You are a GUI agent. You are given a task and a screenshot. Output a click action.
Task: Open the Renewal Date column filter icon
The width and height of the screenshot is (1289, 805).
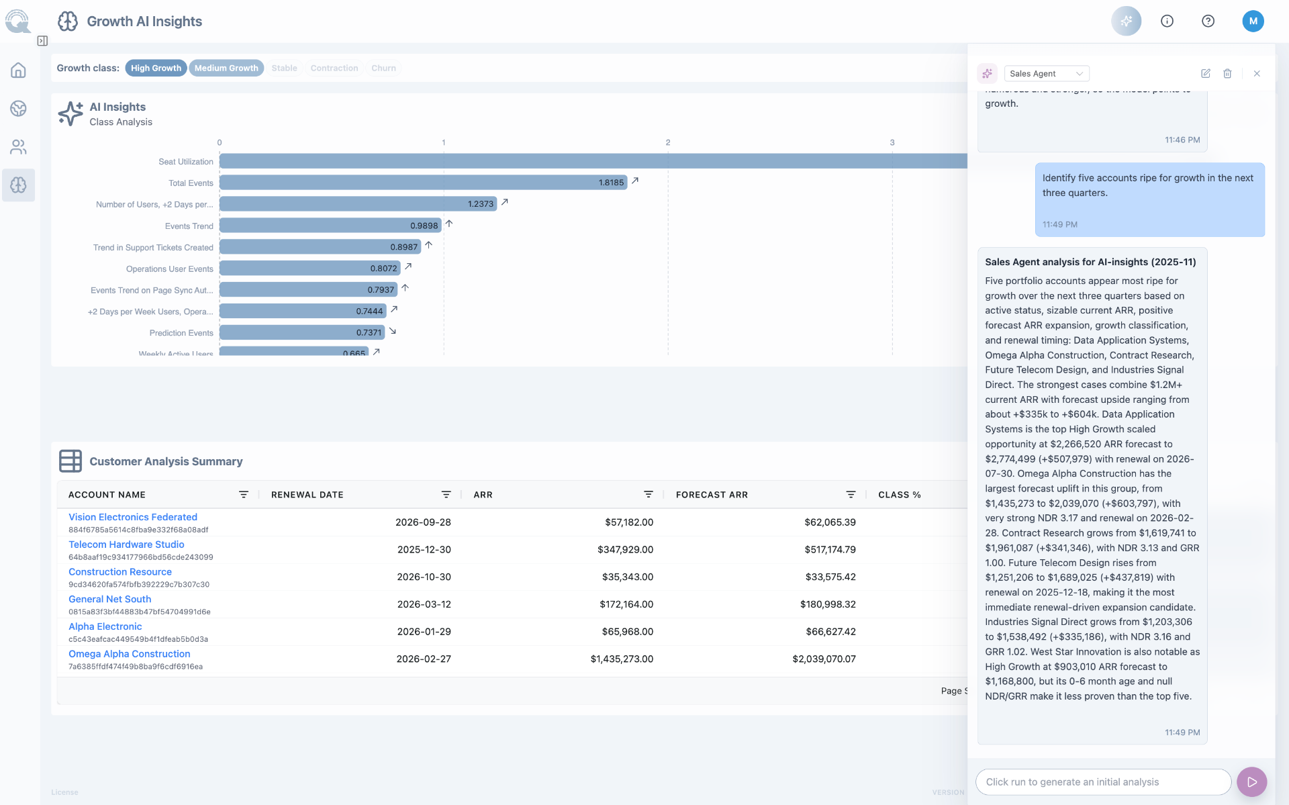click(x=446, y=494)
